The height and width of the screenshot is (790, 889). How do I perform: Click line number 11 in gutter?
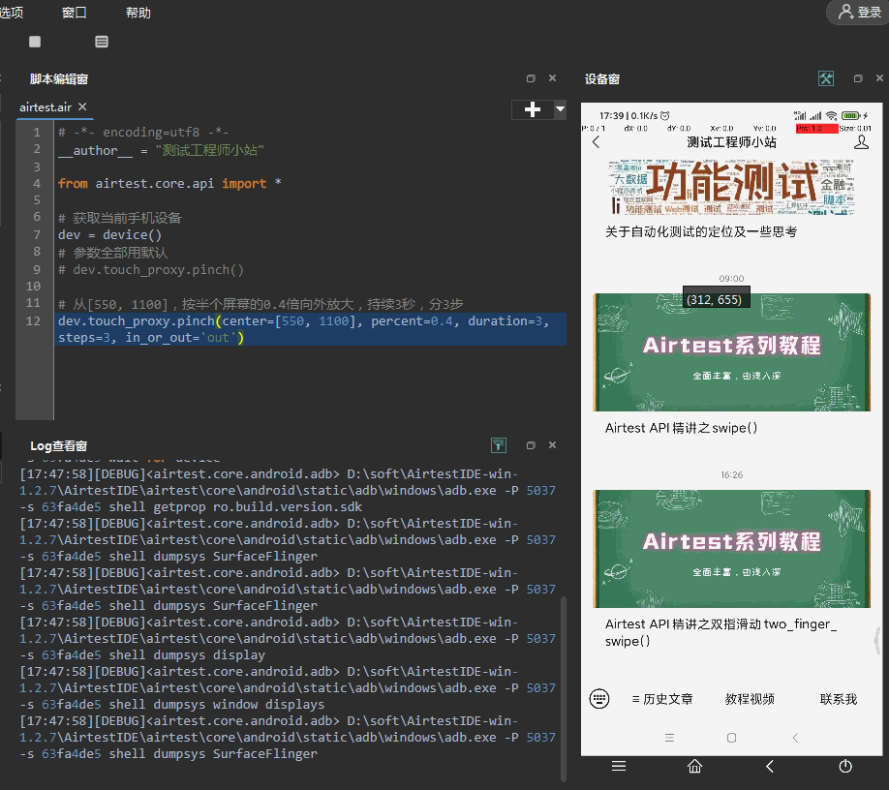pyautogui.click(x=33, y=303)
